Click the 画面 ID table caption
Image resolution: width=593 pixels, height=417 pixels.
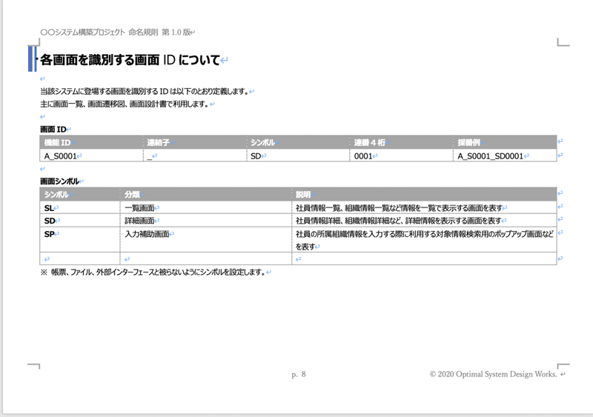click(53, 130)
